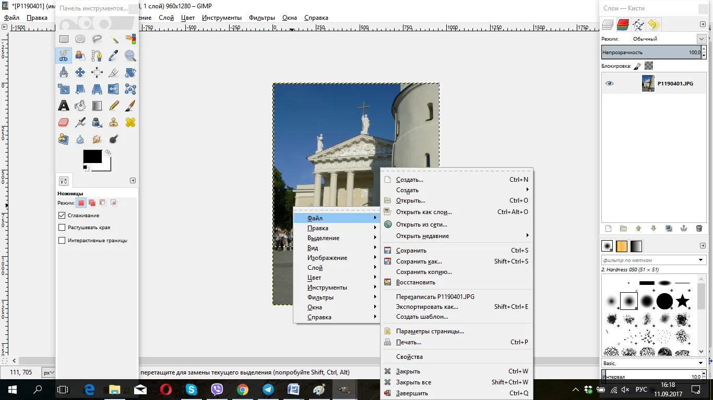Expand the second Создать submenu with arrow
This screenshot has height=400, width=713.
click(462, 190)
